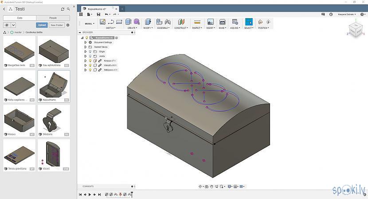This screenshot has height=199, width=368.
Task: Activate the Select tool icon
Action: point(249,22)
